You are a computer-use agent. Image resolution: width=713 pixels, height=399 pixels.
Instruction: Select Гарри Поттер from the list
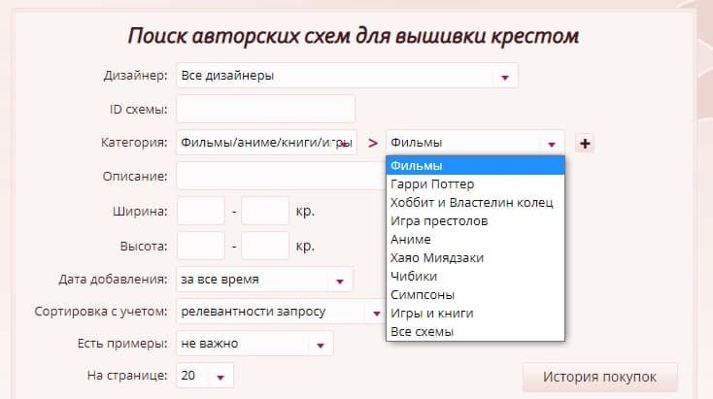[x=432, y=184]
